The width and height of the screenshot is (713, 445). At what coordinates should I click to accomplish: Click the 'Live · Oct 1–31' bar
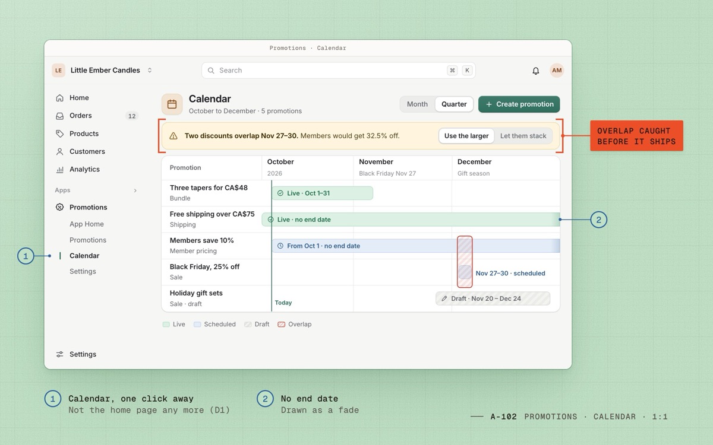(323, 193)
